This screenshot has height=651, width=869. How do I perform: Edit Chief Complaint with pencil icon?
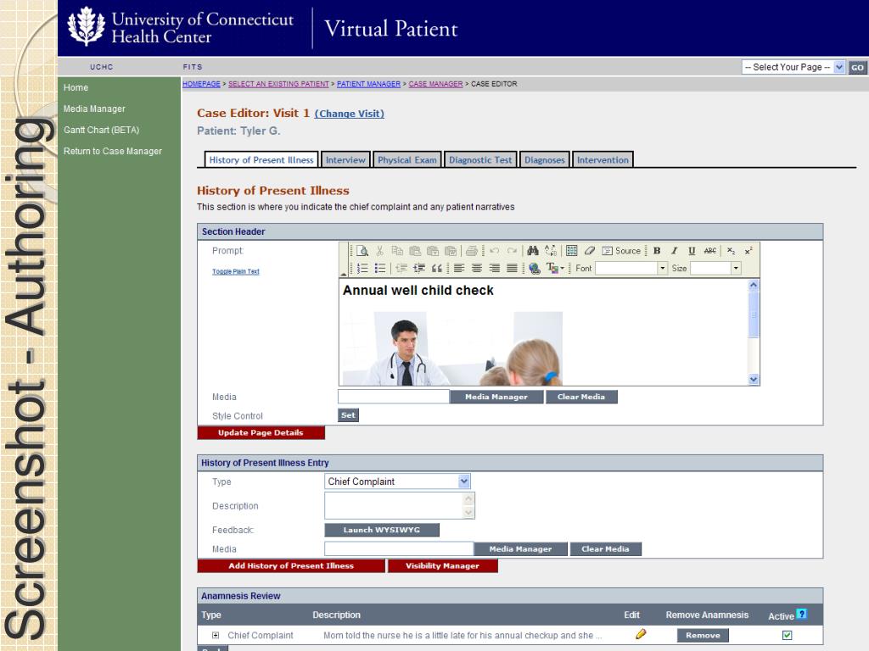[x=641, y=634]
